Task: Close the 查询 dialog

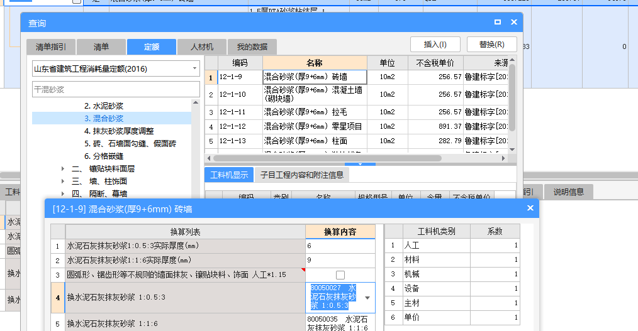Action: point(514,22)
